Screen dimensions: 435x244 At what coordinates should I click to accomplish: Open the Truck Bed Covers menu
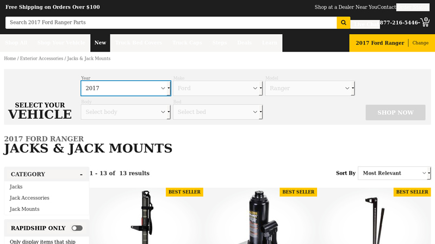pyautogui.click(x=139, y=43)
